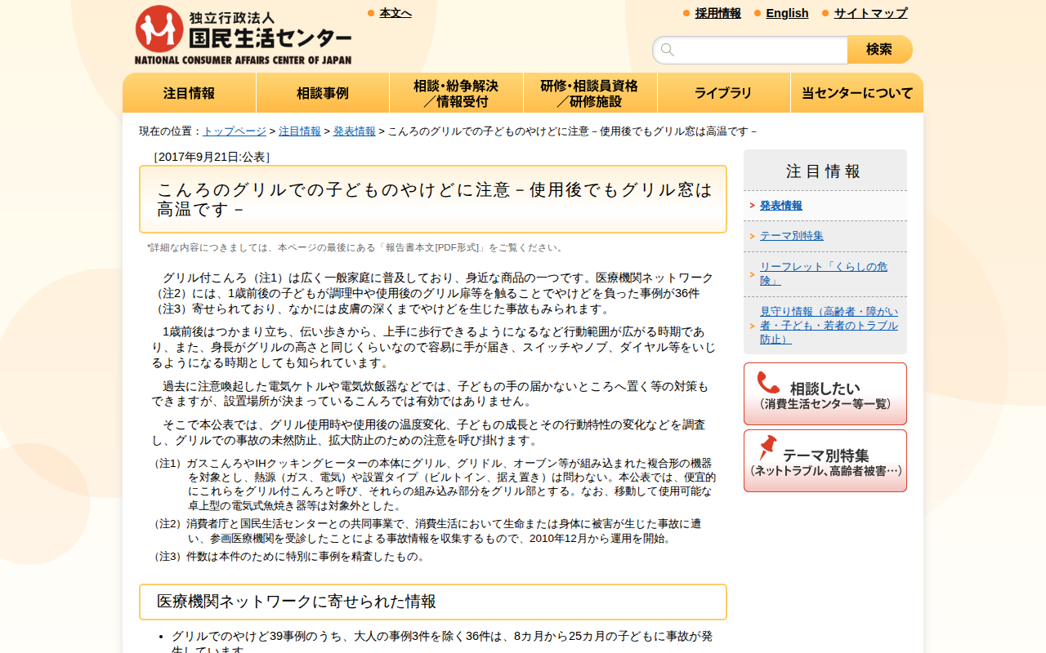Screen dimensions: 1046x653
Task: Open 発表情報 in the breadcrumb trail
Action: (354, 130)
